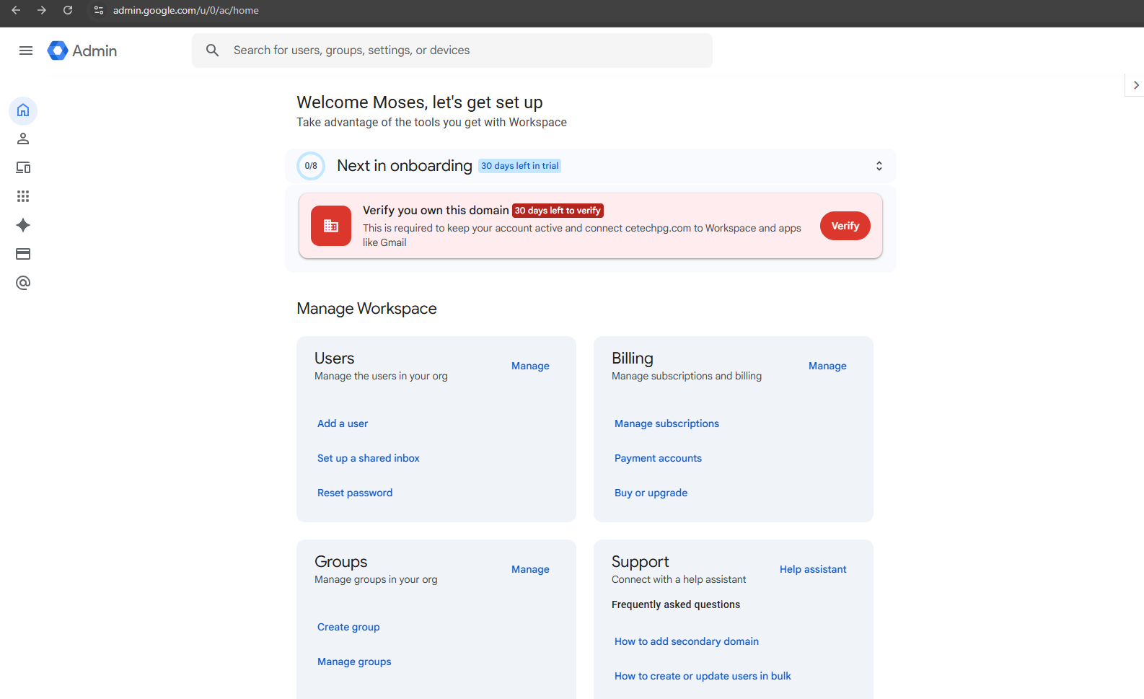1144x699 pixels.
Task: Open the Help assistant link
Action: pos(812,569)
